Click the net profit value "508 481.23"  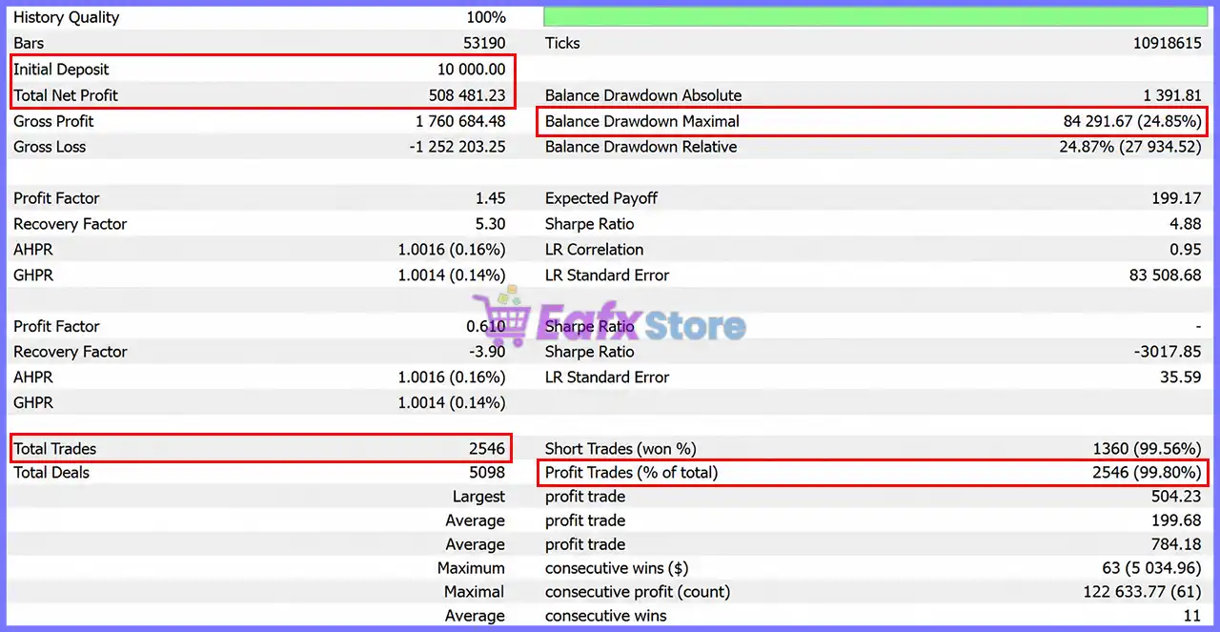point(467,95)
